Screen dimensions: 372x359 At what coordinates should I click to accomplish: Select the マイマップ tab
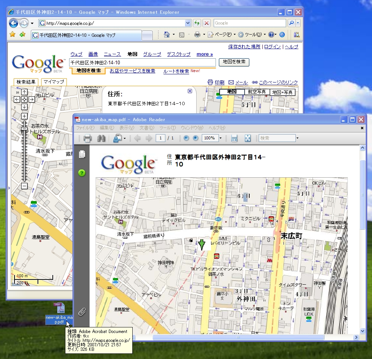(54, 82)
